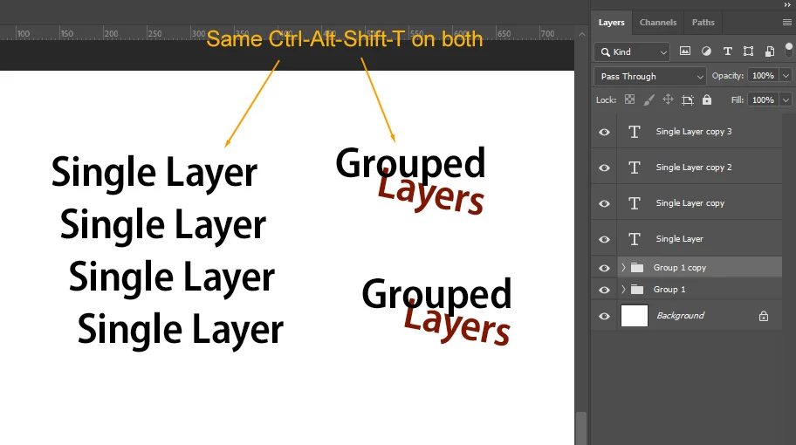
Task: Collapse panels double-arrow icon
Action: pos(787,5)
